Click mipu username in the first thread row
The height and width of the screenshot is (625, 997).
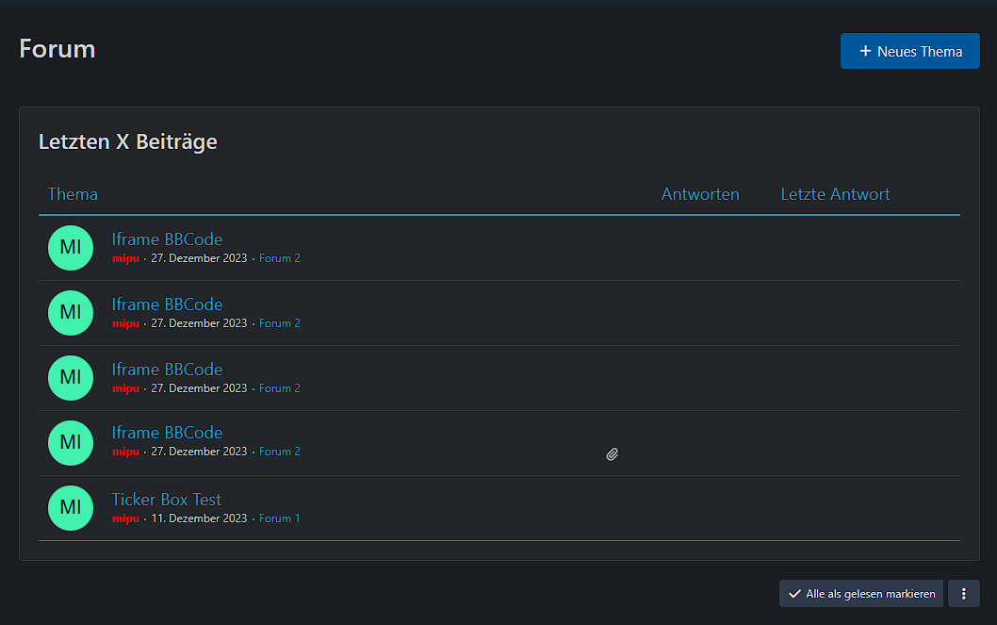point(125,258)
